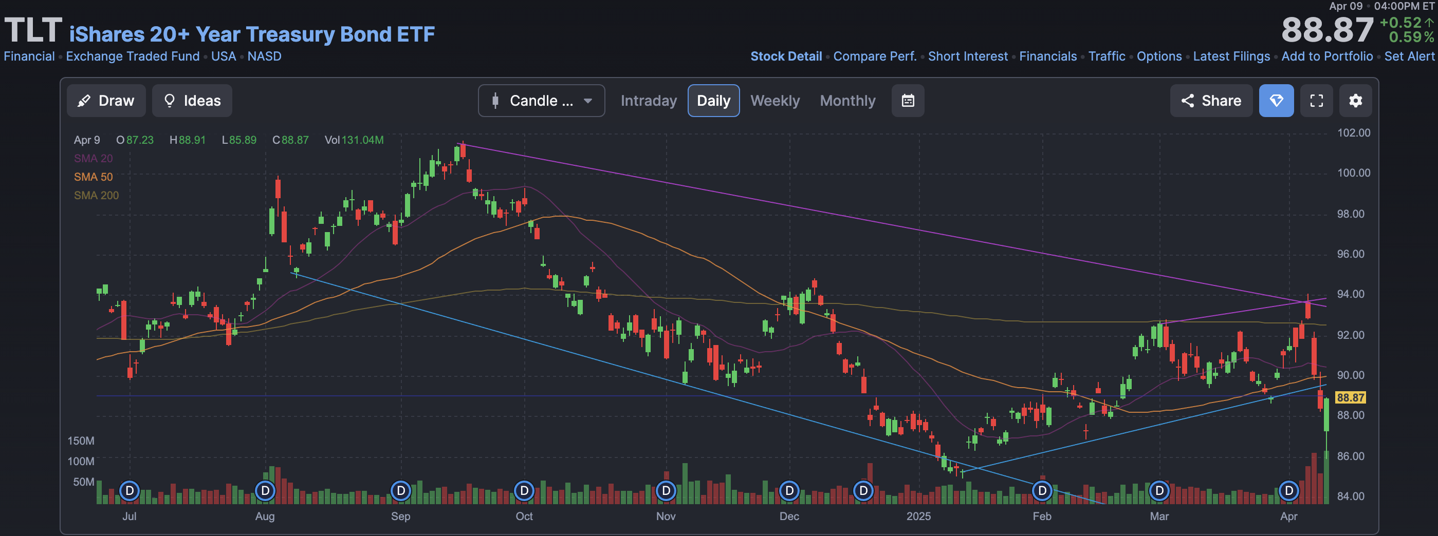The width and height of the screenshot is (1438, 536).
Task: Open the Financial sector link
Action: (x=29, y=56)
